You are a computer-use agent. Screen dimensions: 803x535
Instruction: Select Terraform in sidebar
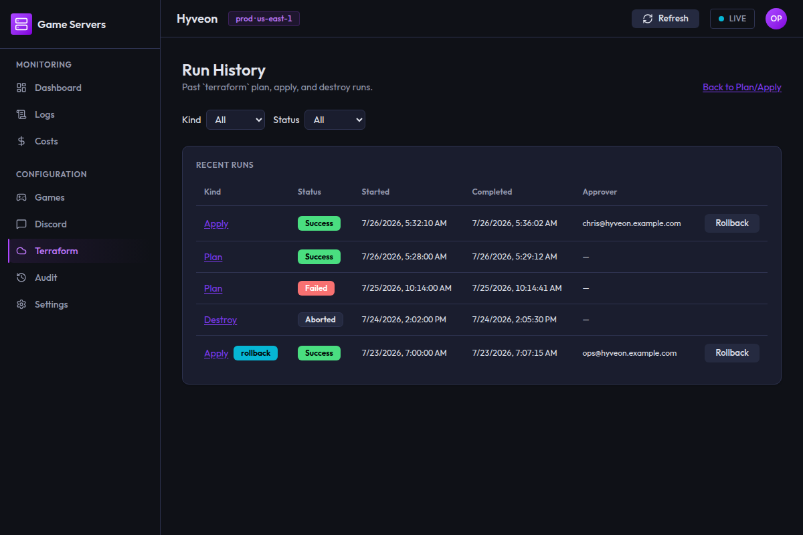(80, 251)
